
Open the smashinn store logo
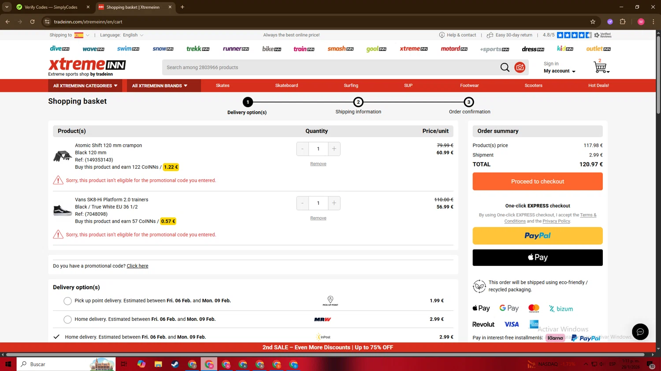(x=341, y=49)
